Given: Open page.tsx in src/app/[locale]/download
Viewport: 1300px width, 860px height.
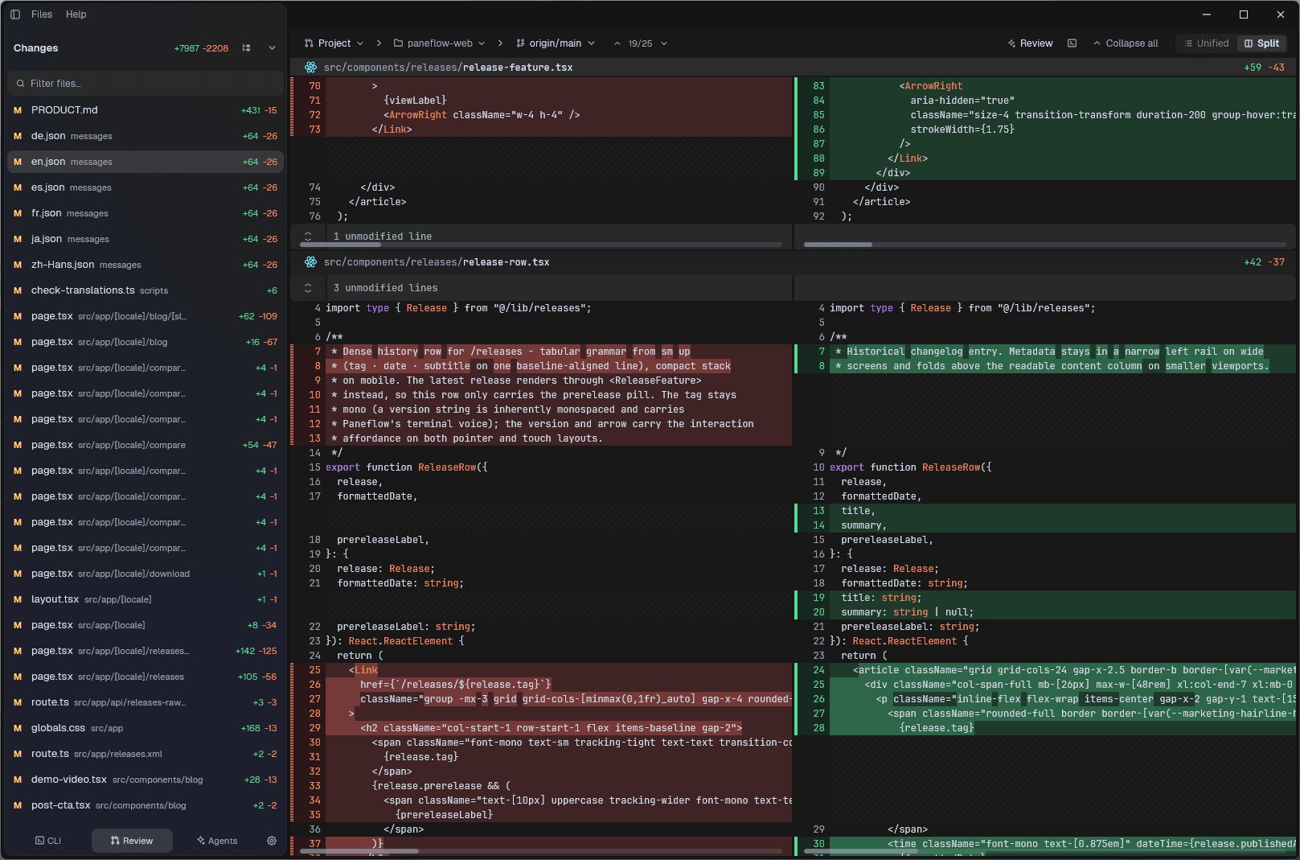Looking at the screenshot, I should (145, 574).
